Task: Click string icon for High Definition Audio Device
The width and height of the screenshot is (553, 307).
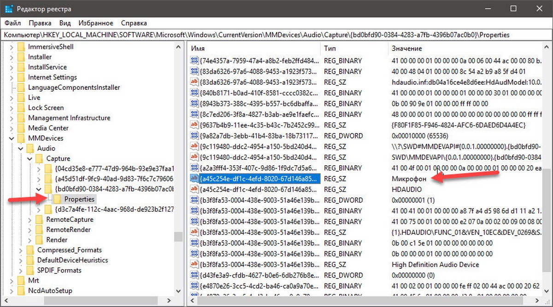Action: pyautogui.click(x=194, y=265)
